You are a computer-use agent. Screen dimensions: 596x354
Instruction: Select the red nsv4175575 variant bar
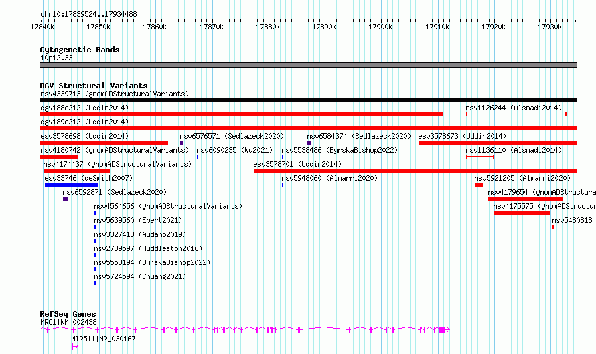[522, 213]
